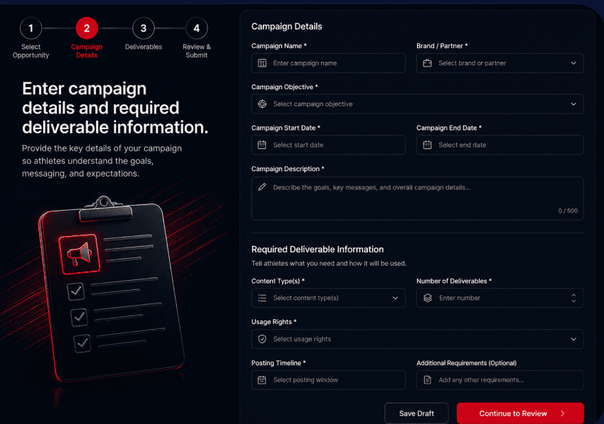Viewport: 604px width, 424px height.
Task: Click the 'Brand / Partner *' label
Action: click(x=442, y=46)
